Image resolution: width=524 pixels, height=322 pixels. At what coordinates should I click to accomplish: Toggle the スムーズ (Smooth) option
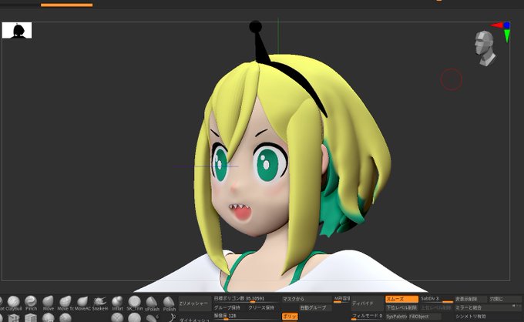click(401, 299)
